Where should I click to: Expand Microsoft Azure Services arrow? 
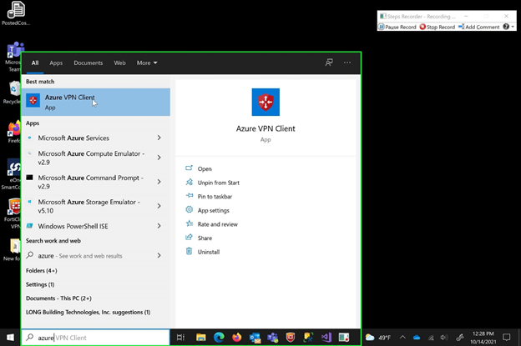(159, 138)
